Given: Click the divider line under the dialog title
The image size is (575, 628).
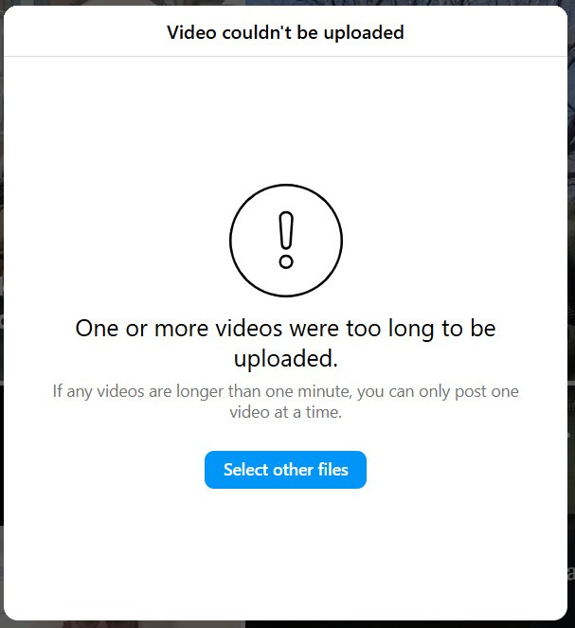Looking at the screenshot, I should [285, 56].
